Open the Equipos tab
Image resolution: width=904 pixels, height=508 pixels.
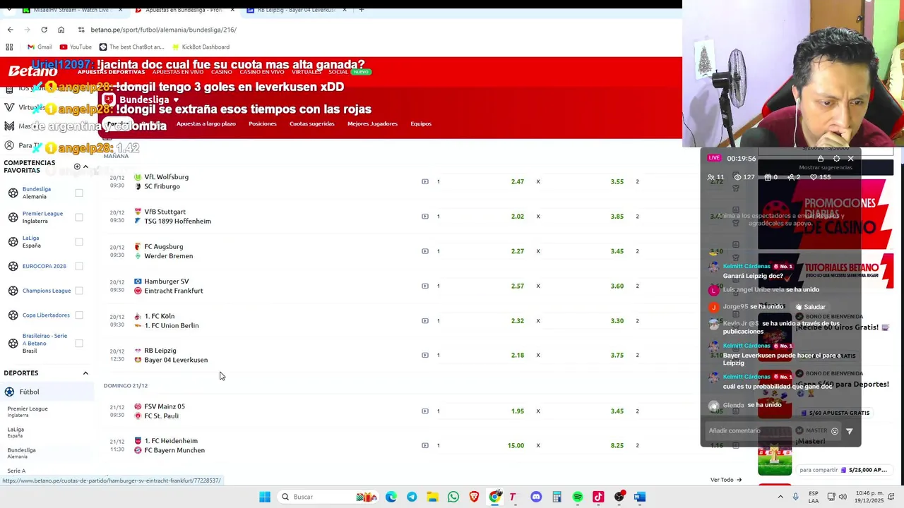click(x=421, y=123)
